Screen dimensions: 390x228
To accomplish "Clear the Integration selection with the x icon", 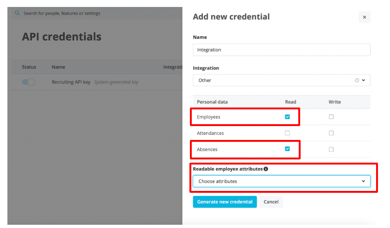I will [x=357, y=80].
